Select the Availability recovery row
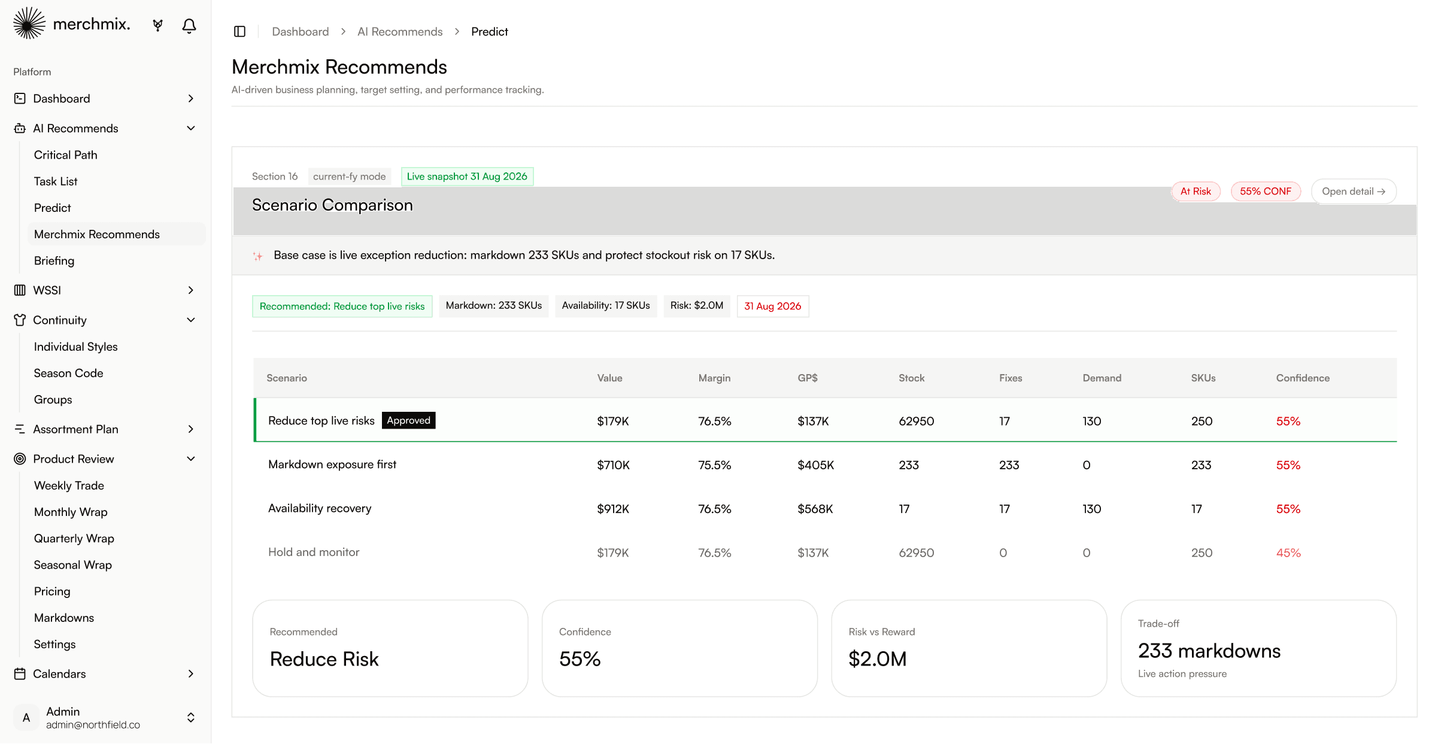The image size is (1438, 744). click(x=825, y=509)
